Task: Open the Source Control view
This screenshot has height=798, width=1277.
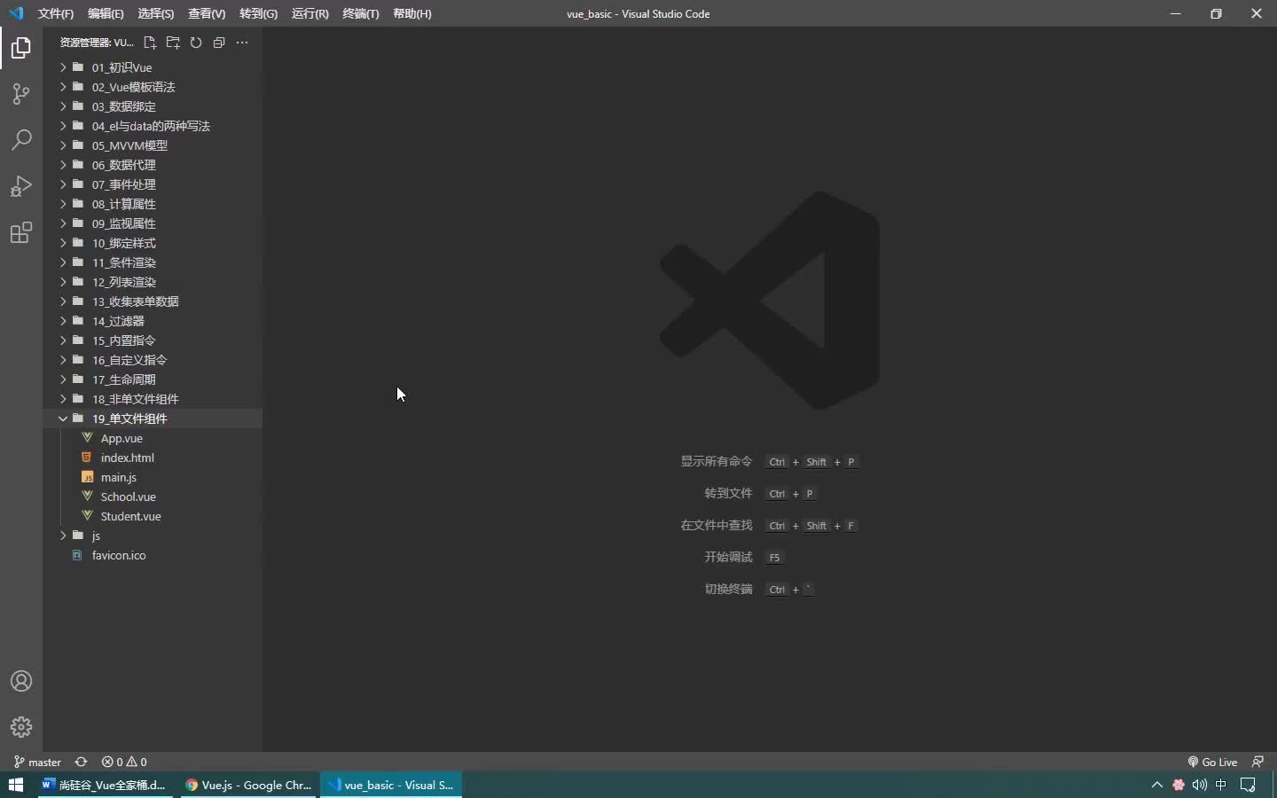Action: (x=21, y=94)
